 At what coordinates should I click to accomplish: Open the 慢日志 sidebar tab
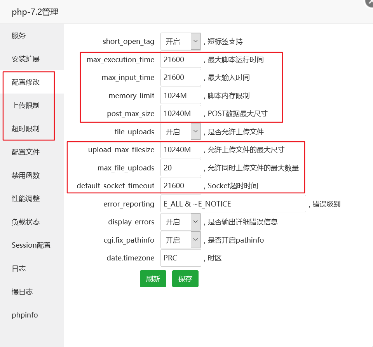click(32, 291)
